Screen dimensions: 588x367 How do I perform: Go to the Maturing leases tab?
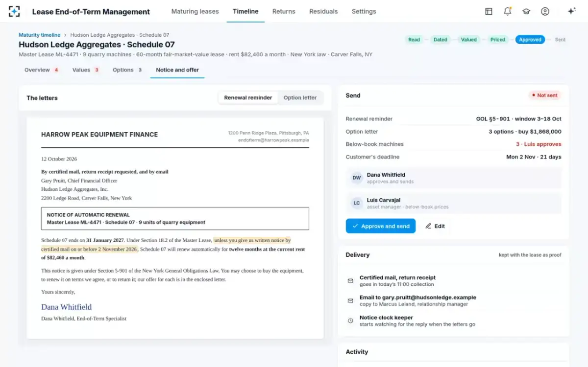[x=195, y=11]
